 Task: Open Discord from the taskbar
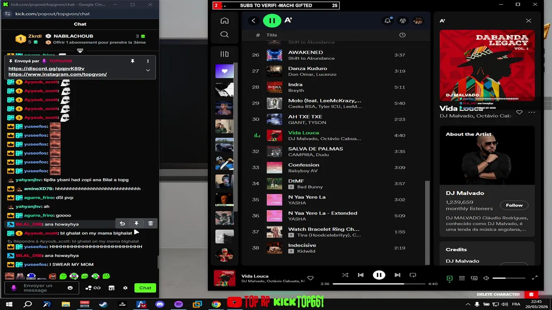pyautogui.click(x=160, y=304)
